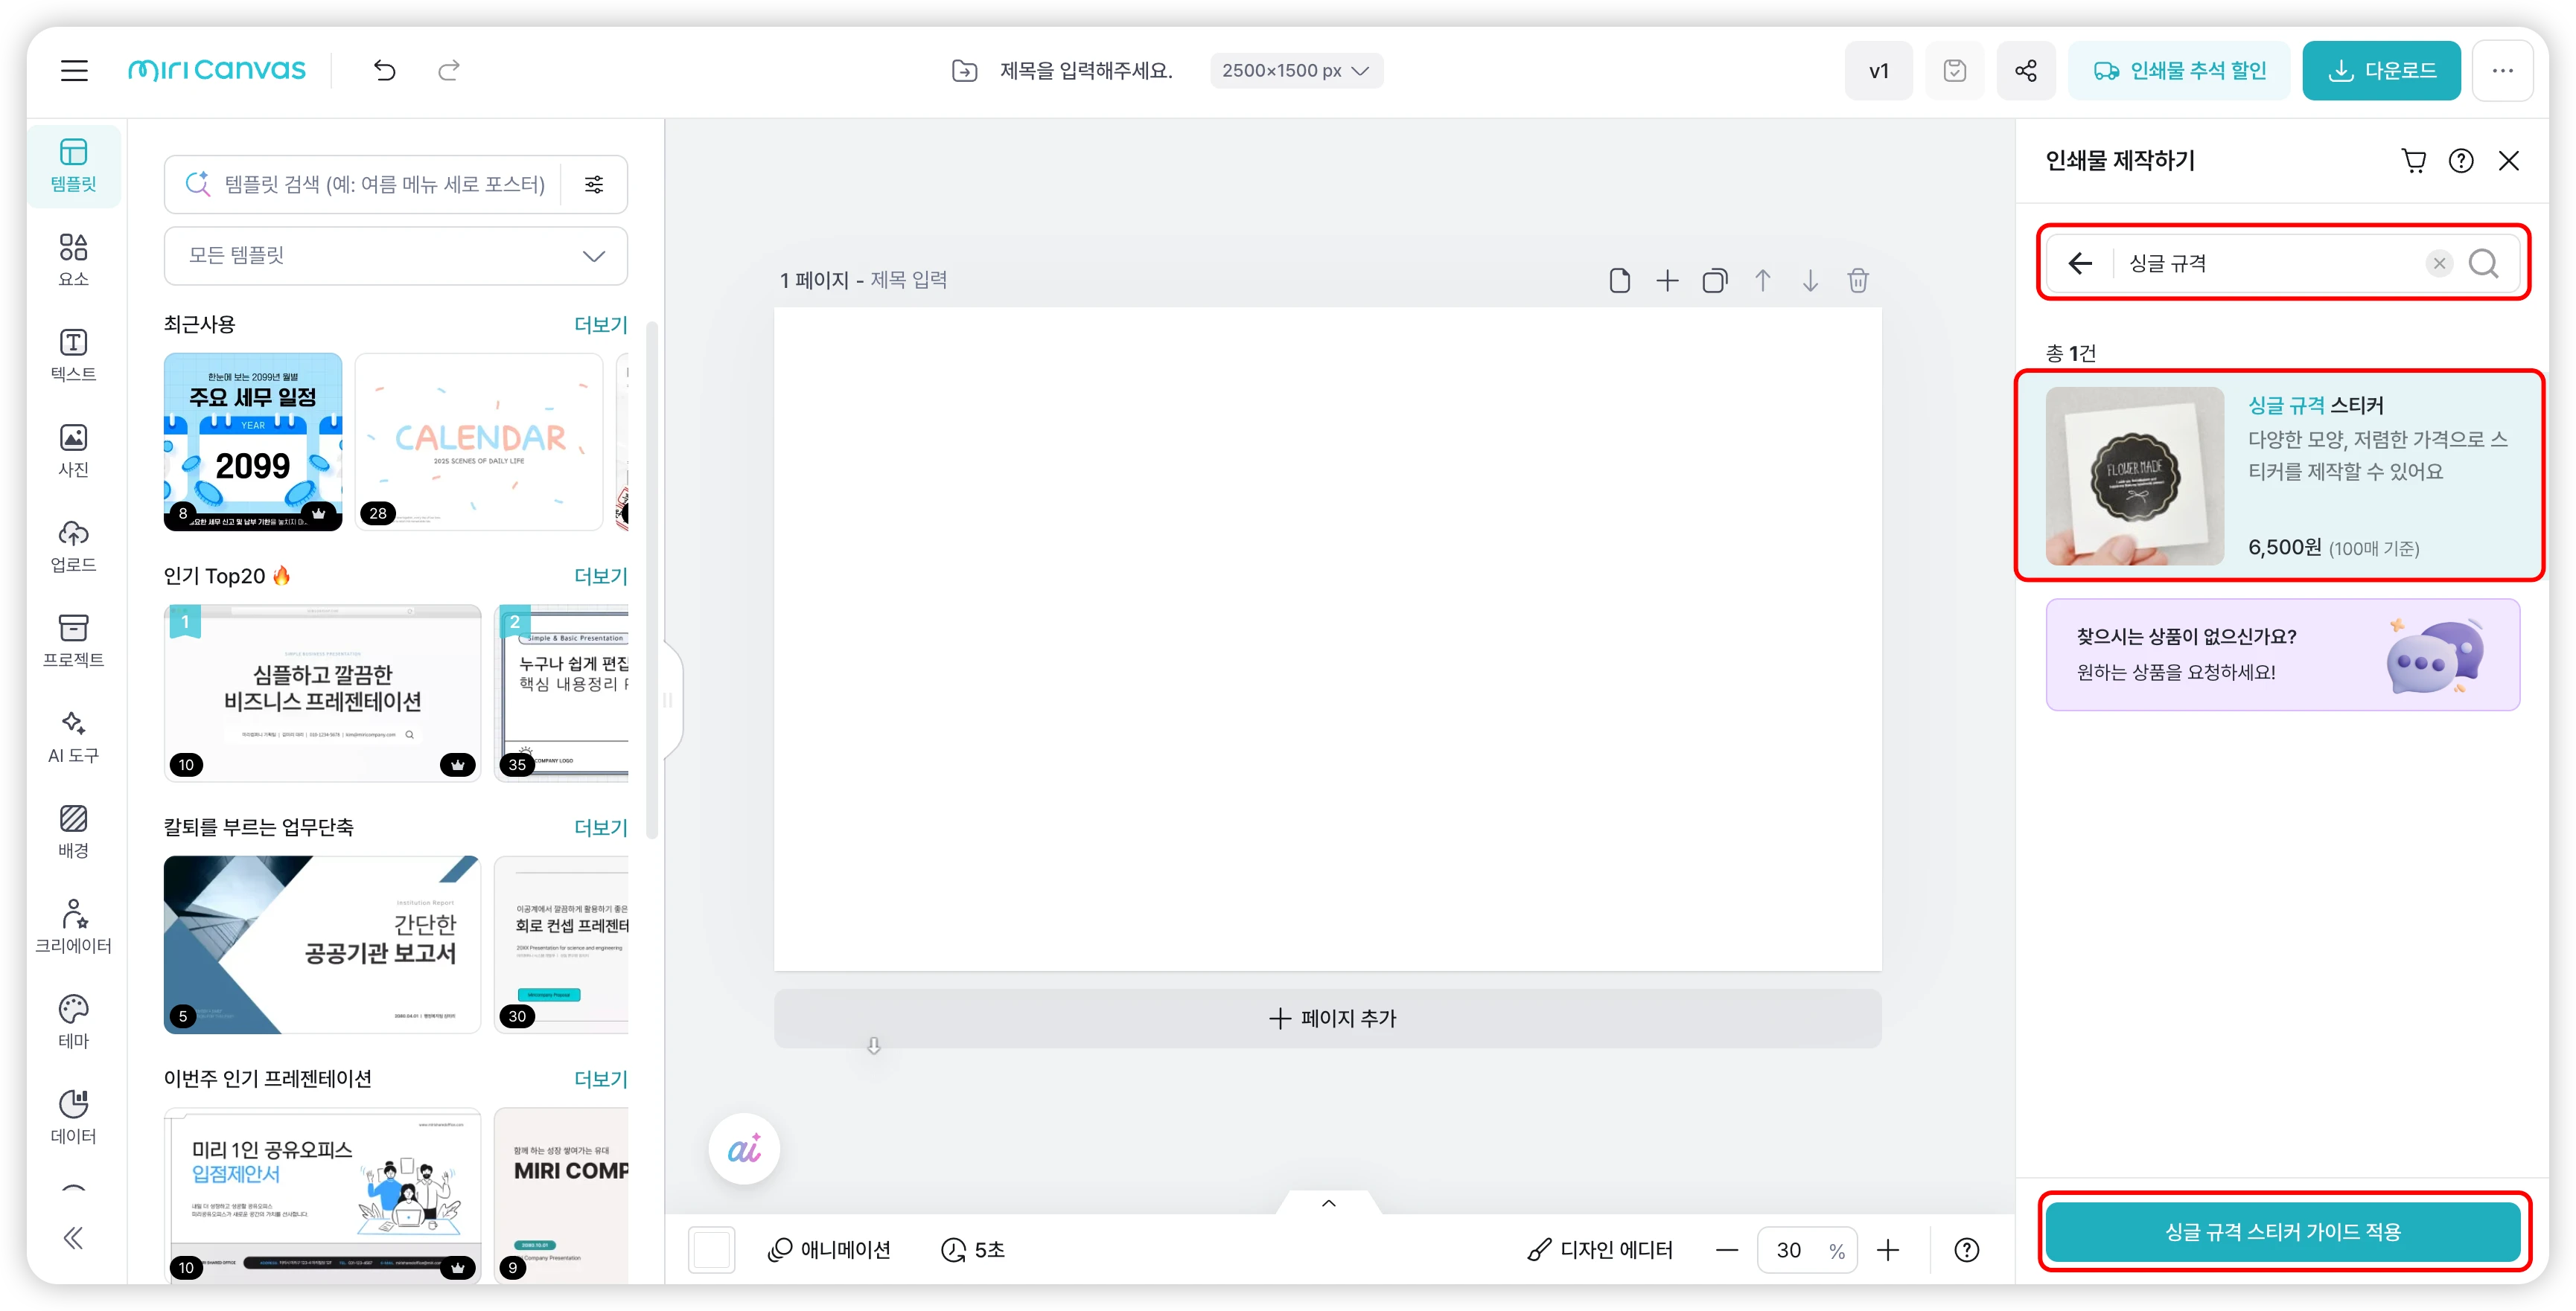The image size is (2576, 1311).
Task: Open the 모든 템플릿 dropdown
Action: 396,256
